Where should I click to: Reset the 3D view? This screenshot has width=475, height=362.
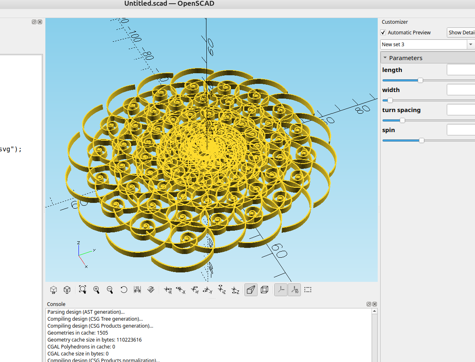pyautogui.click(x=124, y=290)
